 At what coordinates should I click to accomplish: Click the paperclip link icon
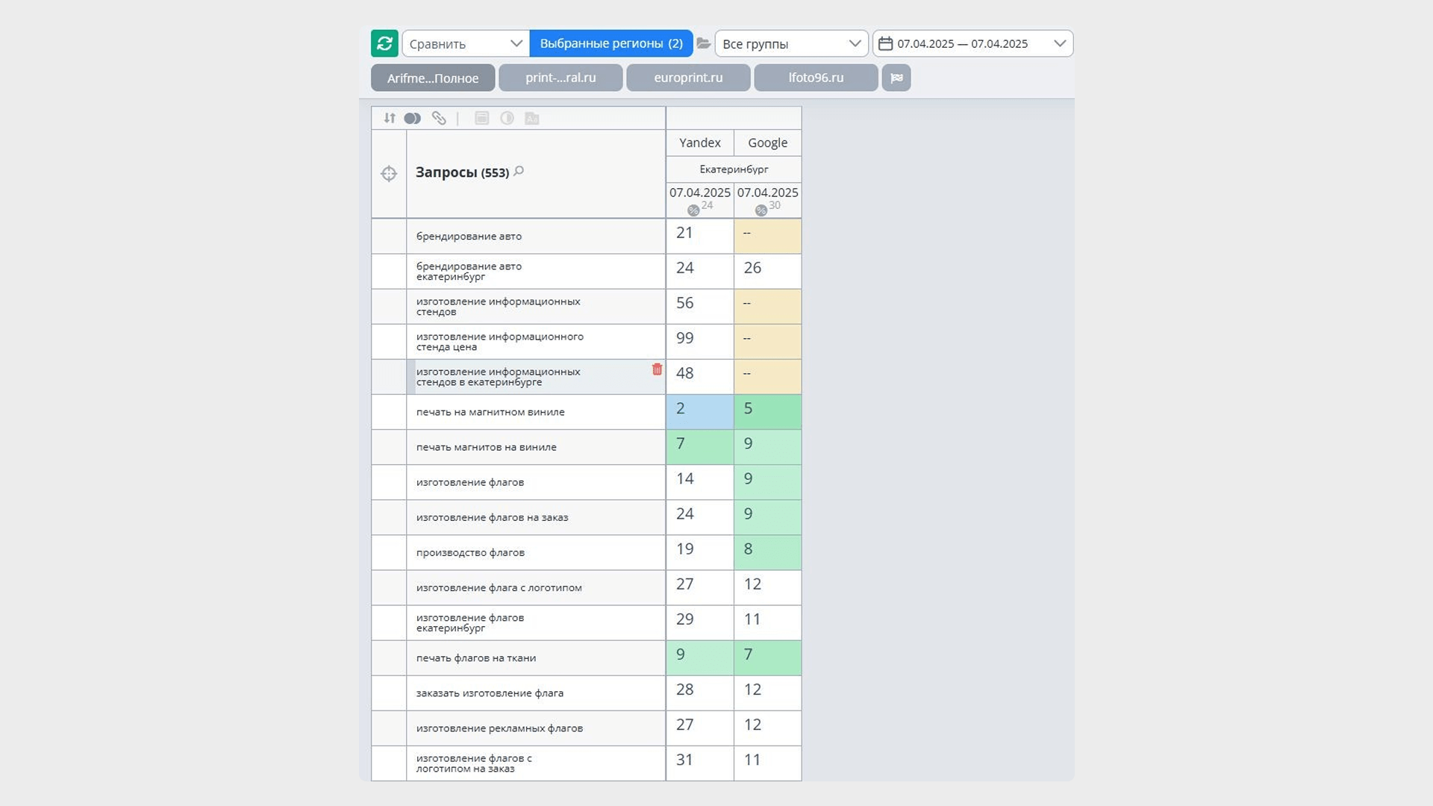click(x=439, y=118)
